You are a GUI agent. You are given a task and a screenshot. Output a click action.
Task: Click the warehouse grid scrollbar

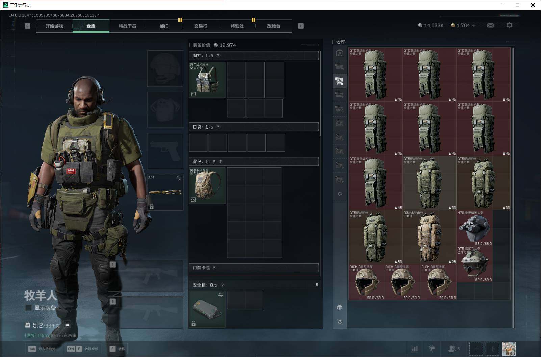[513, 188]
